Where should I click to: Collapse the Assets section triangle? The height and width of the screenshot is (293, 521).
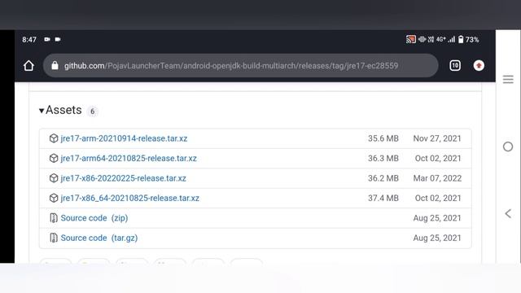[42, 111]
